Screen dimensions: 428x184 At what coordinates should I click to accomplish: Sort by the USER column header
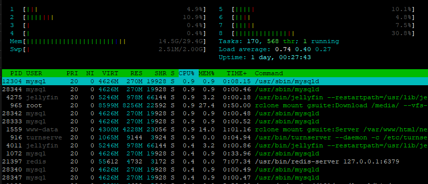click(x=34, y=73)
